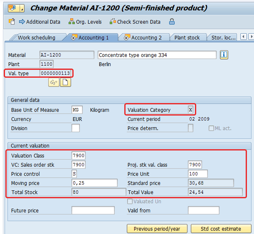
Task: Open the Plant stock tab
Action: (x=187, y=37)
